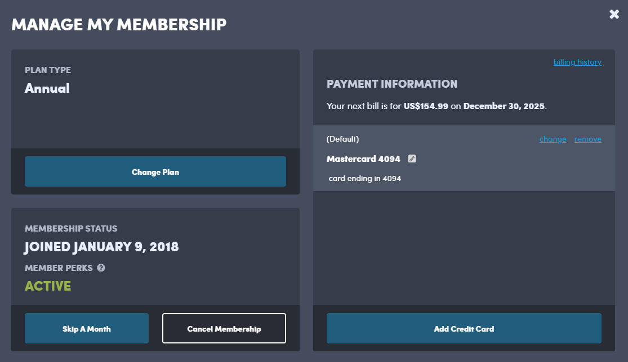Open the billing history link

(x=577, y=62)
